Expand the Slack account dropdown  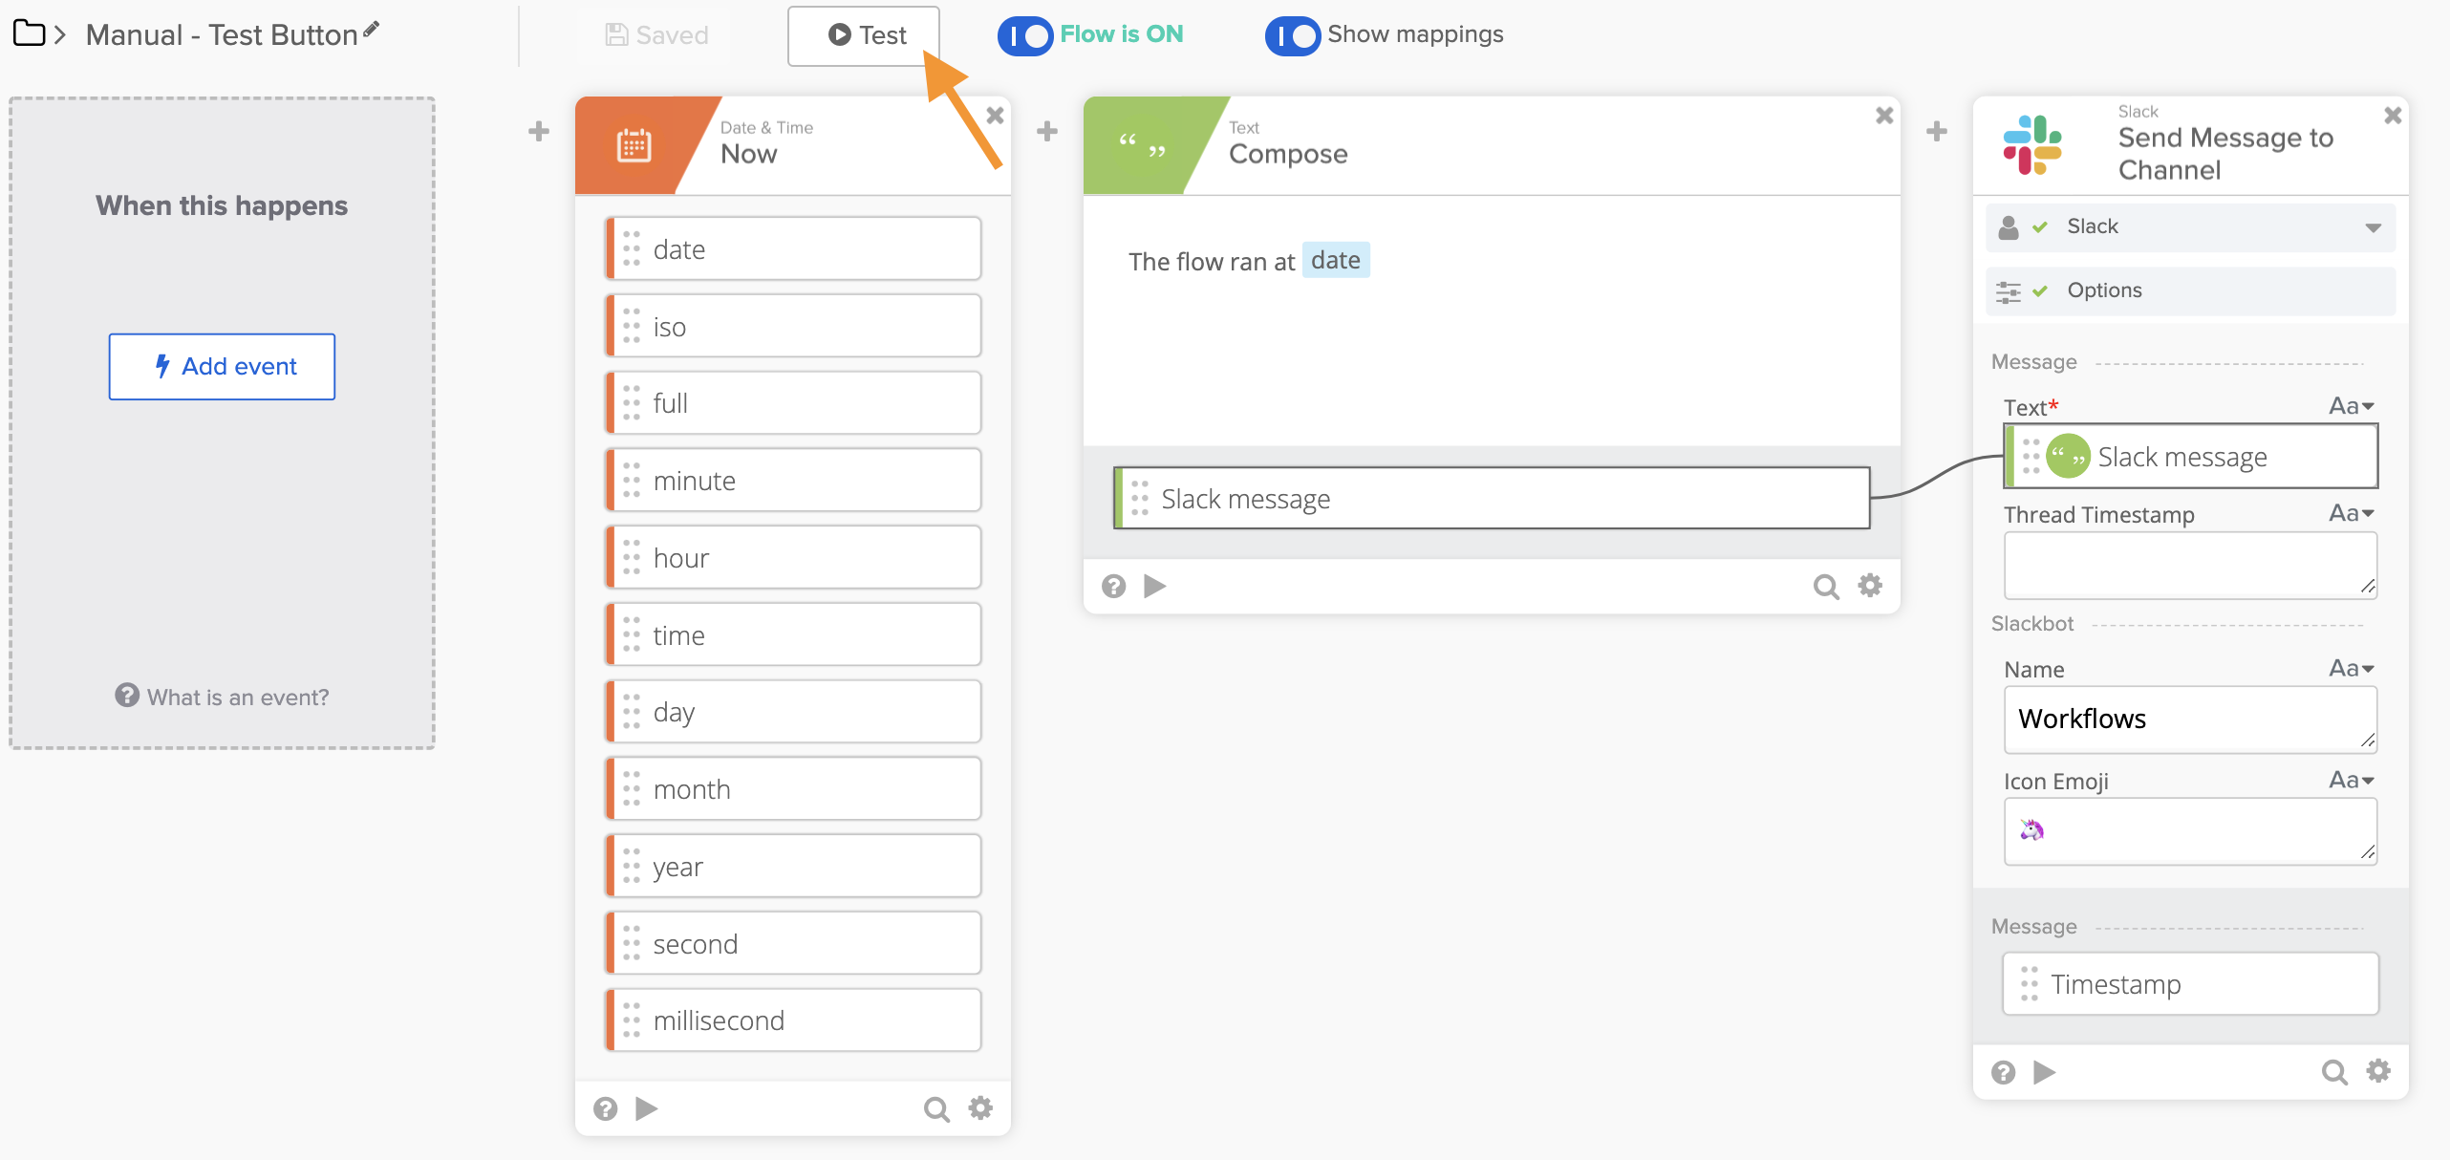coord(2373,227)
